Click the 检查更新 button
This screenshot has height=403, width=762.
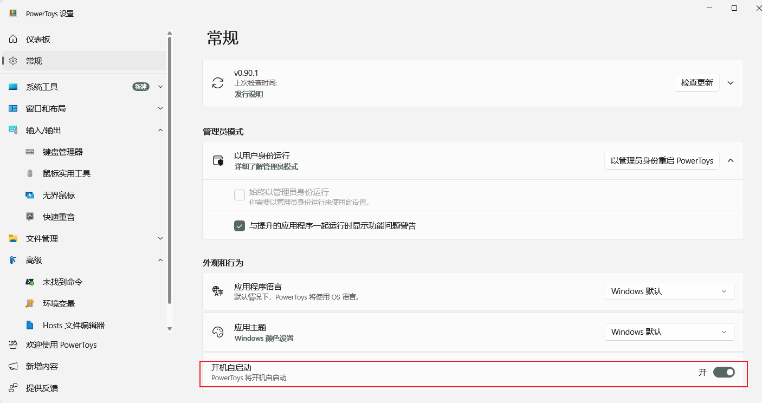point(697,83)
